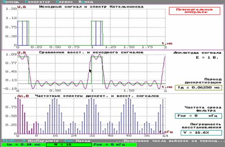Select the Тд = 0.06250 мс sampling period field
This screenshot has height=147, width=225.
coord(199,88)
